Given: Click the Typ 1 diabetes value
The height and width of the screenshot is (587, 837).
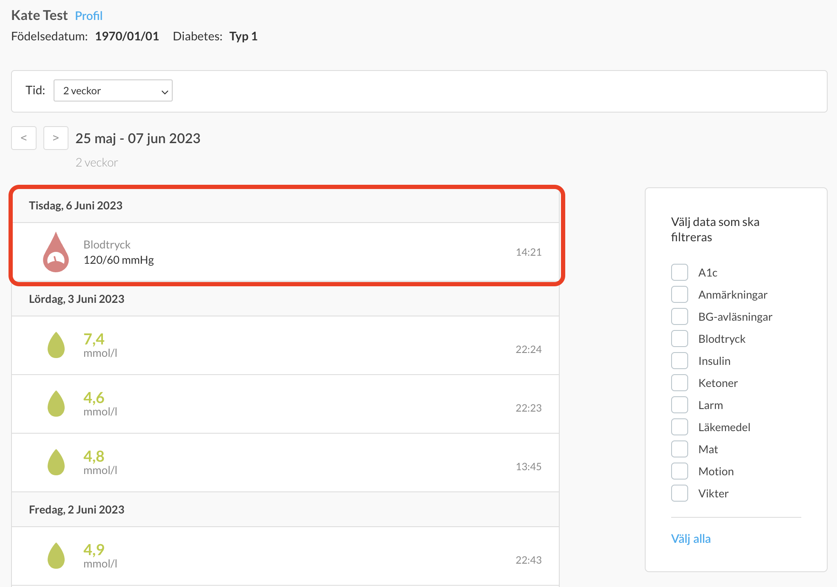Looking at the screenshot, I should click(244, 36).
